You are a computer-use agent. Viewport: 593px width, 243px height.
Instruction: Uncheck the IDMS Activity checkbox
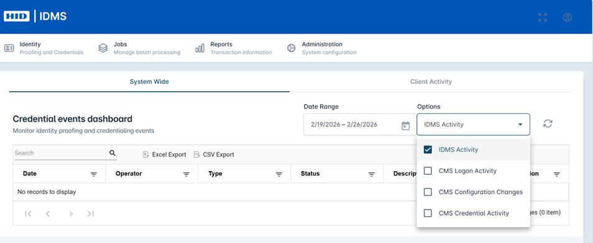(x=428, y=149)
